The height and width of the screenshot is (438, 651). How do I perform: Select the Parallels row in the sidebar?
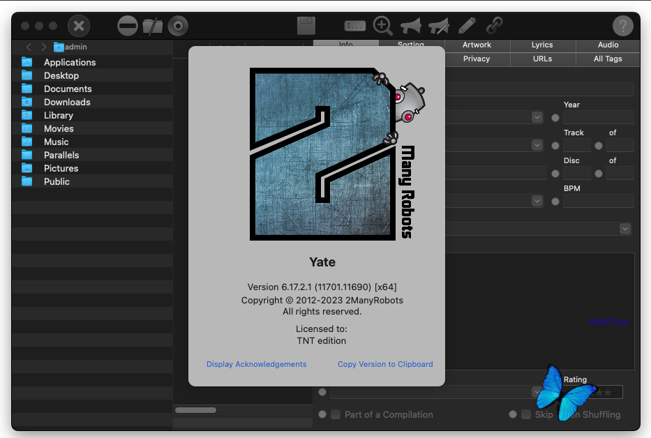(x=92, y=155)
